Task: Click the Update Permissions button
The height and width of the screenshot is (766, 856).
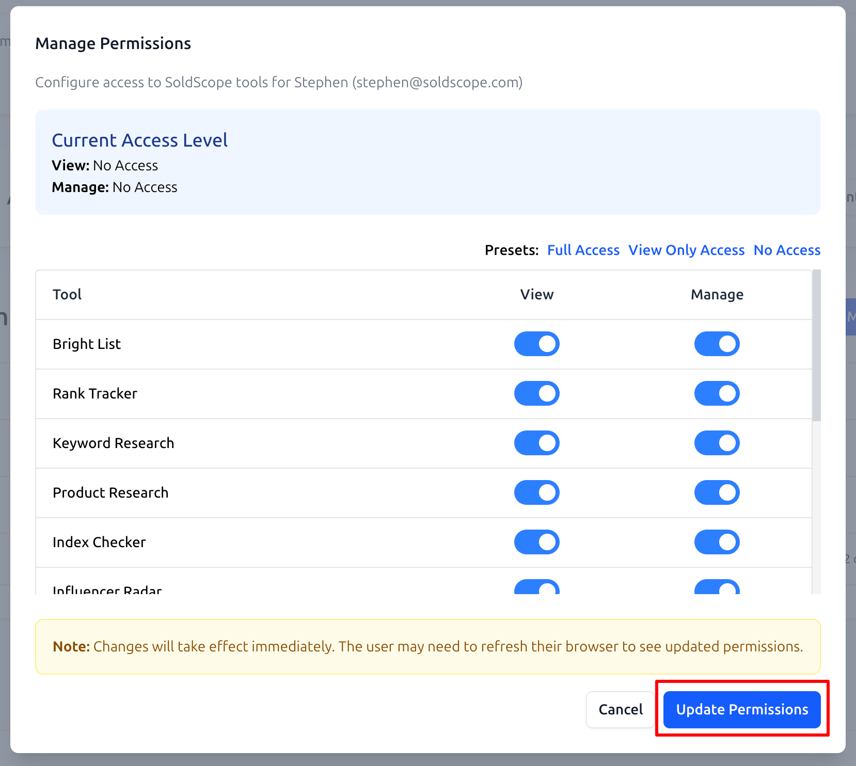Action: (x=742, y=709)
